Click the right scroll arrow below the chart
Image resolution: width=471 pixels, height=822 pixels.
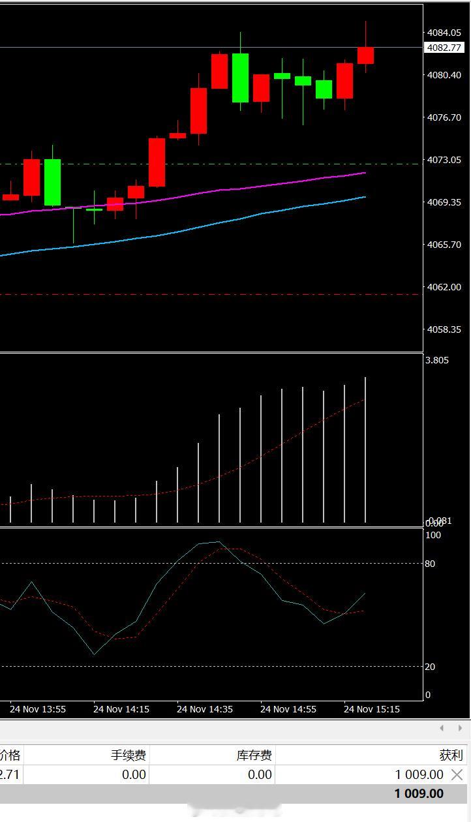pos(460,728)
